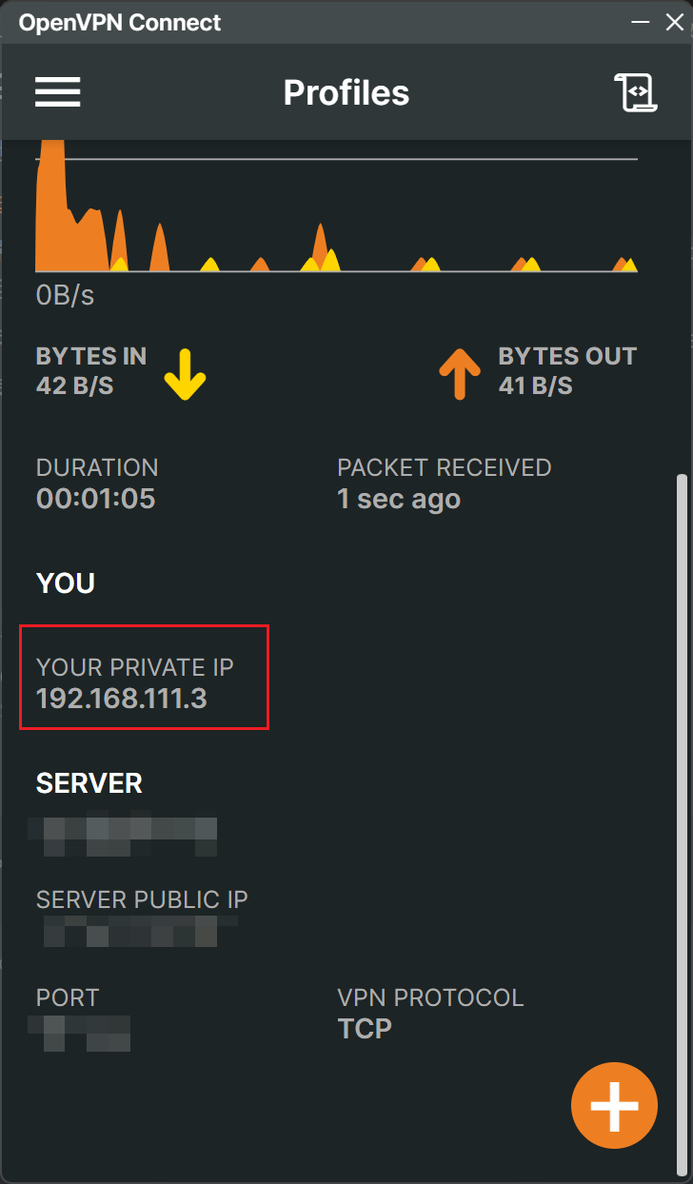
Task: Open the log file icon in header
Action: pyautogui.click(x=636, y=92)
